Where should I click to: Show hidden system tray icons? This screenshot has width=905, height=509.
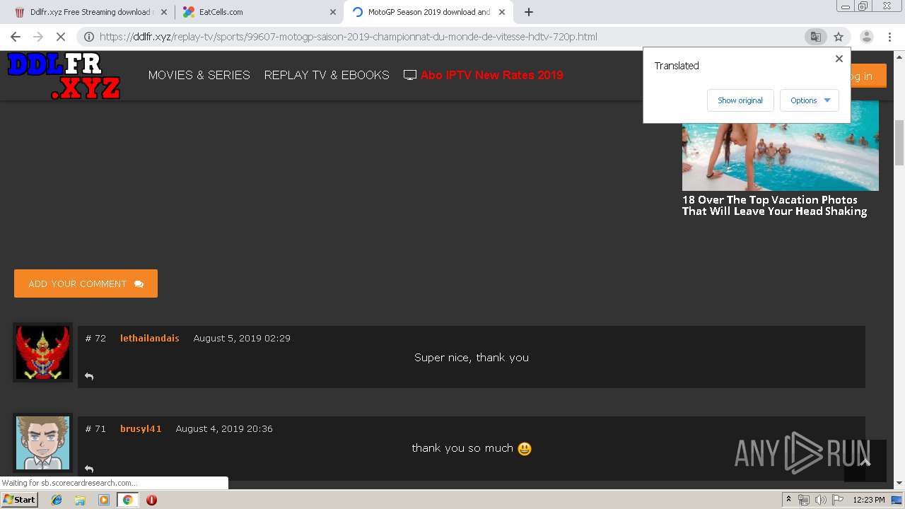click(x=788, y=500)
